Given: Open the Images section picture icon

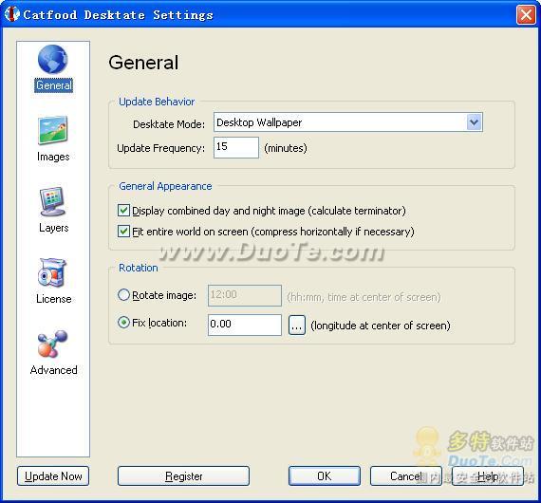Looking at the screenshot, I should pos(53,130).
